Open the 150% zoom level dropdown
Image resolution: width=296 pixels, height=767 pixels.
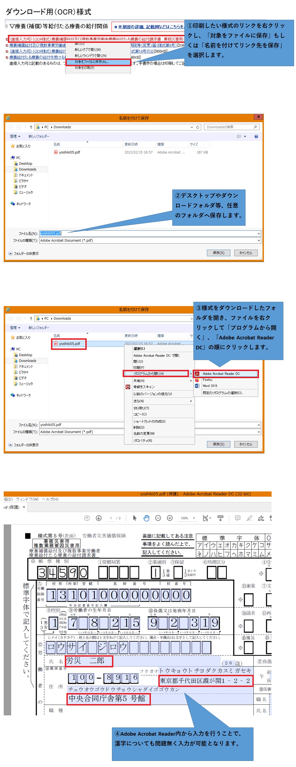click(194, 518)
